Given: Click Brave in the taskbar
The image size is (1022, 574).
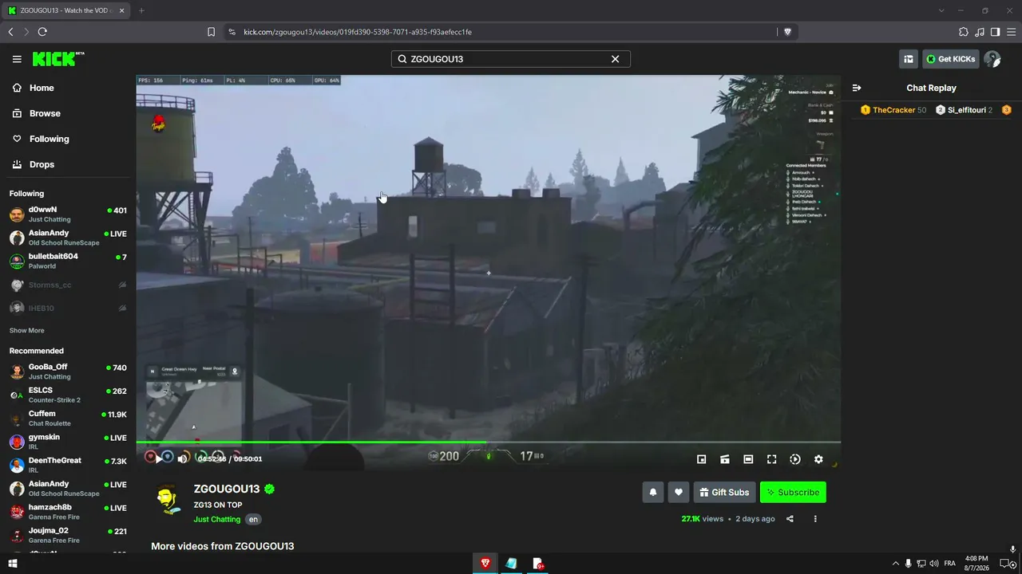Looking at the screenshot, I should tap(485, 564).
